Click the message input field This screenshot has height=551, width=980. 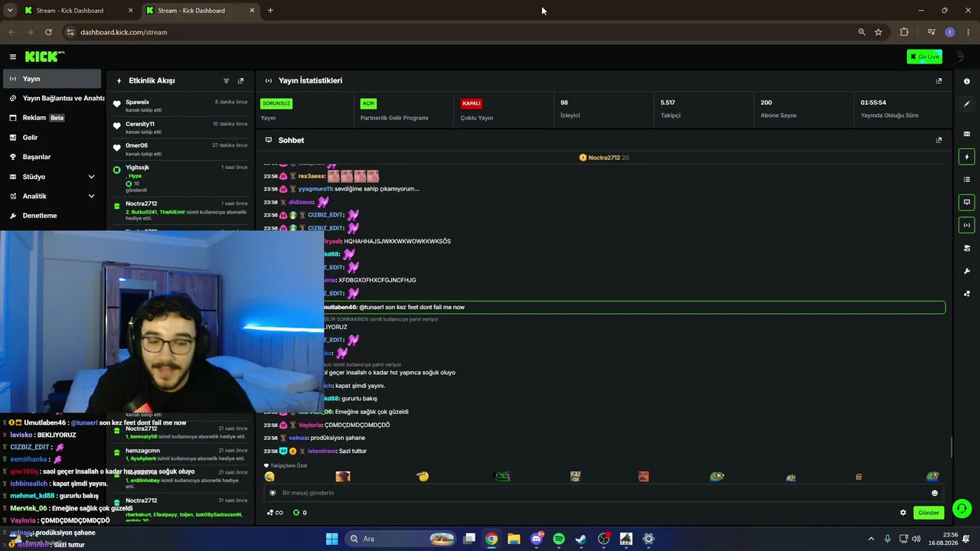click(x=603, y=493)
